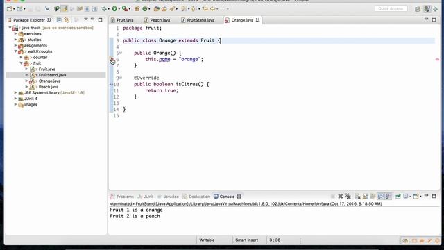Click the red error overview ruler mark
The width and height of the screenshot is (444, 250).
coord(437,60)
